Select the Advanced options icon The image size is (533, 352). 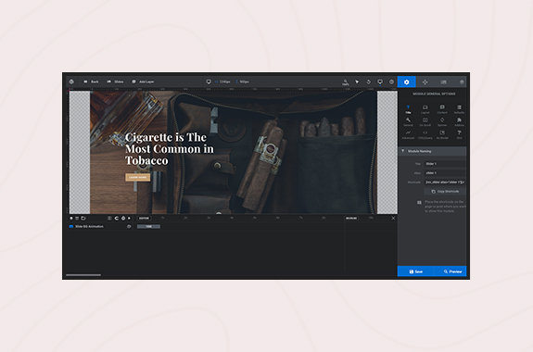(408, 135)
